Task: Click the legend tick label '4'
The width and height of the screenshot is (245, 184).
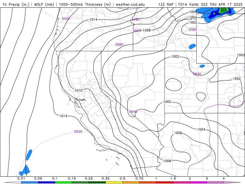Action: tap(224, 178)
